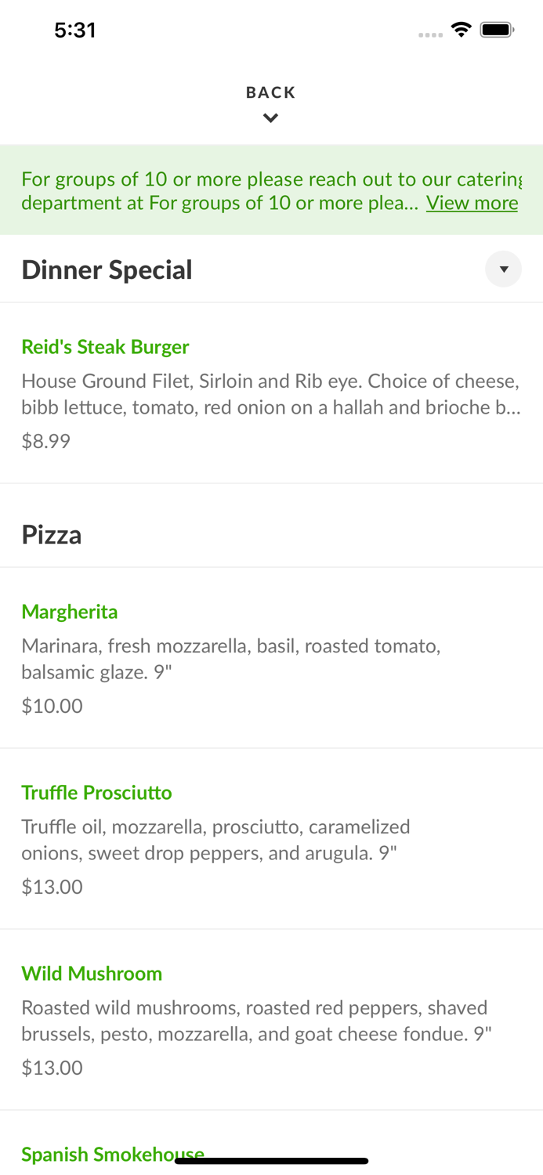This screenshot has height=1175, width=543.
Task: Tap the clock showing 5:31
Action: click(75, 30)
